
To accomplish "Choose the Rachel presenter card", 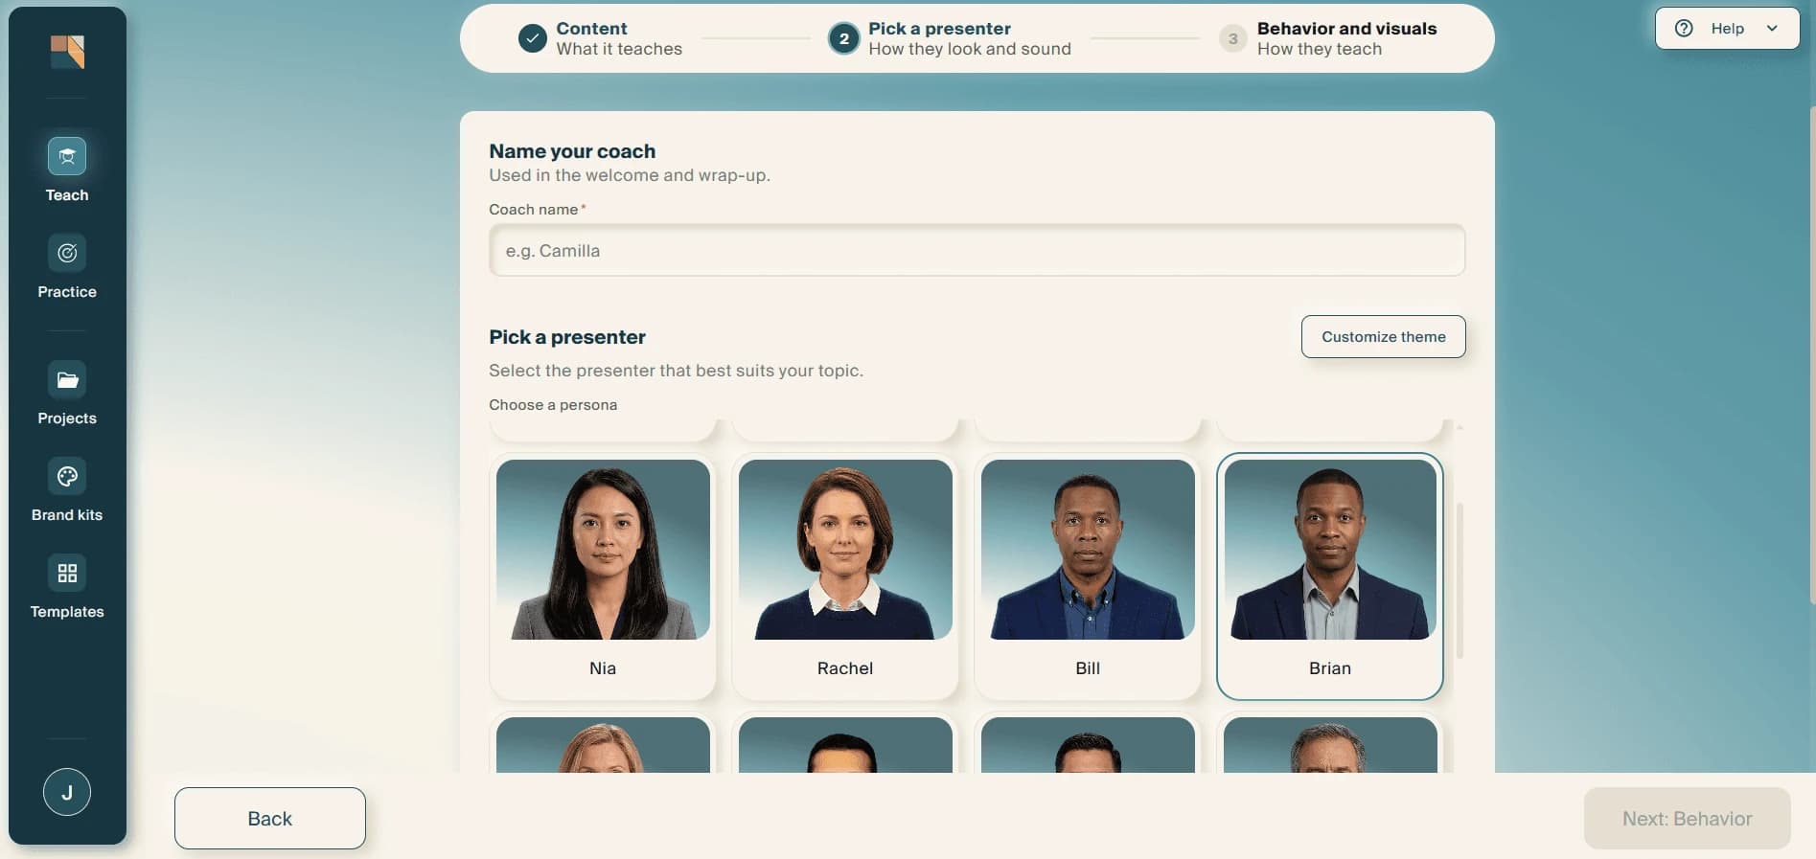I will click(x=845, y=576).
